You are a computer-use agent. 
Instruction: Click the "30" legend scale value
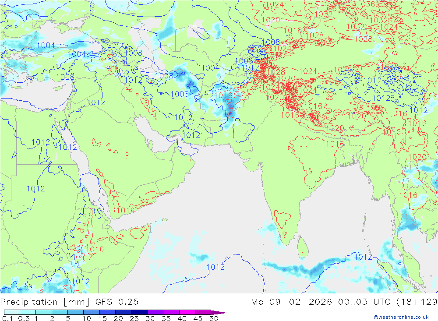(150, 318)
